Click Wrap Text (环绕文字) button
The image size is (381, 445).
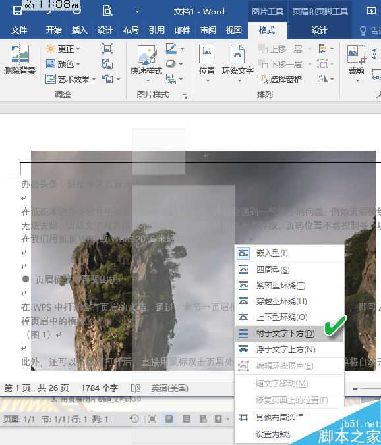click(x=238, y=64)
